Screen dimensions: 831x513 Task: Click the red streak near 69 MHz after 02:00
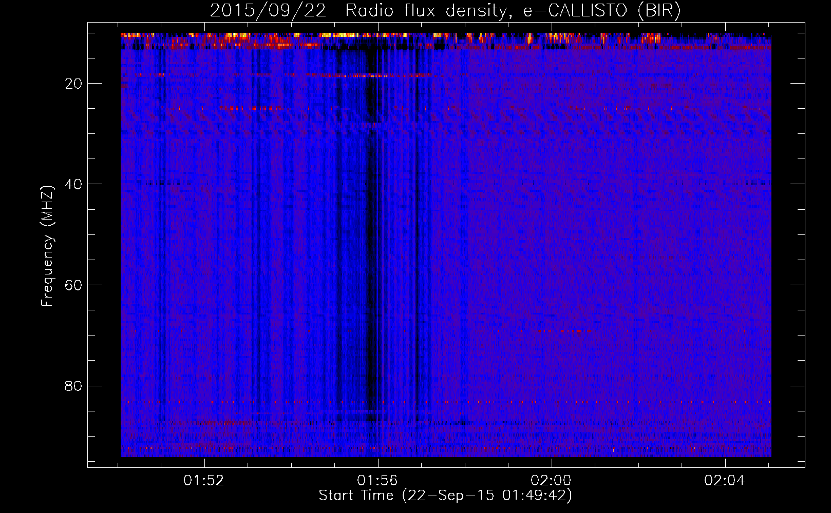[x=561, y=331]
